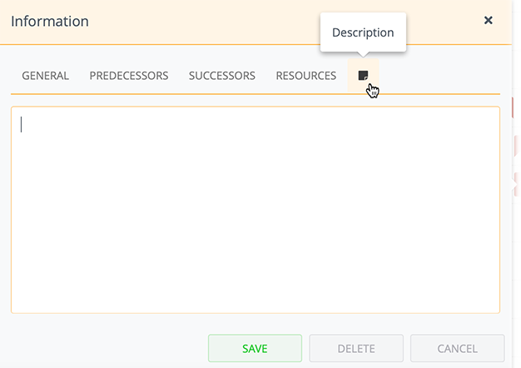This screenshot has height=368, width=521.
Task: Go to the RESOURCES tab
Action: (x=306, y=76)
